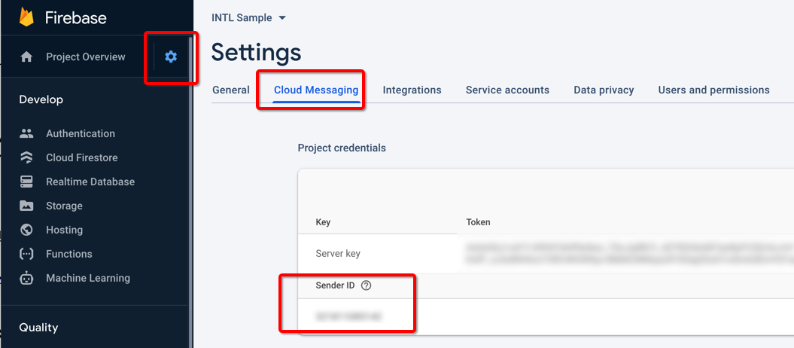Viewport: 794px width, 348px height.
Task: Click the Storage image folder icon
Action: 26,206
